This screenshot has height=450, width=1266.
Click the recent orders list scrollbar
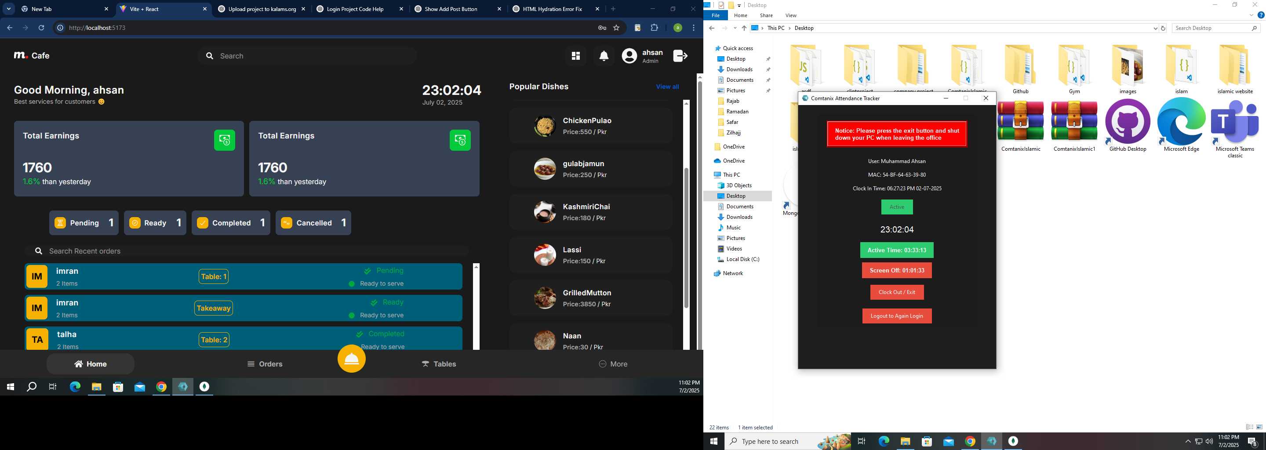click(x=476, y=307)
